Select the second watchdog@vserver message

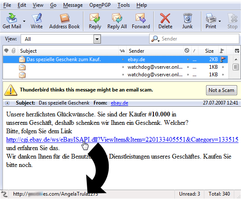pyautogui.click(x=115, y=75)
